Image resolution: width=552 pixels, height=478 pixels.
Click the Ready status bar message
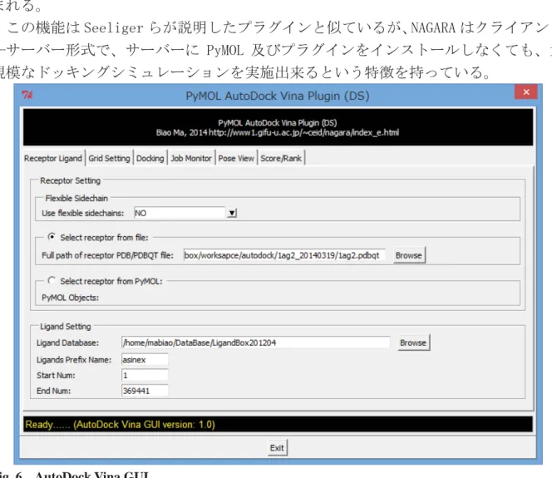[121, 425]
